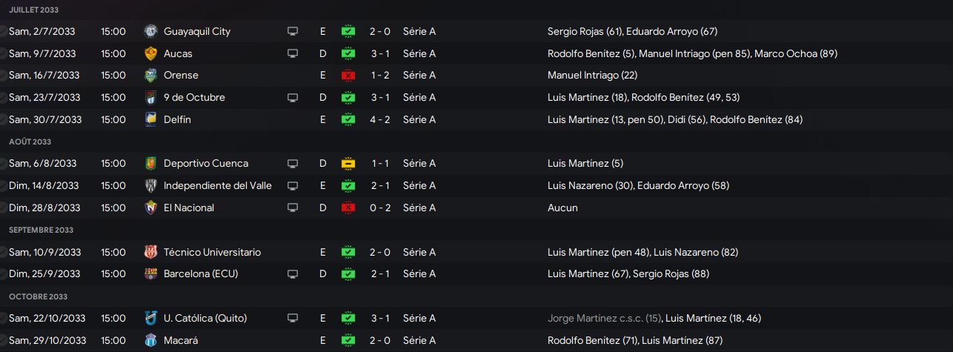Open Série A in the Macará row
The width and height of the screenshot is (953, 352).
point(419,340)
